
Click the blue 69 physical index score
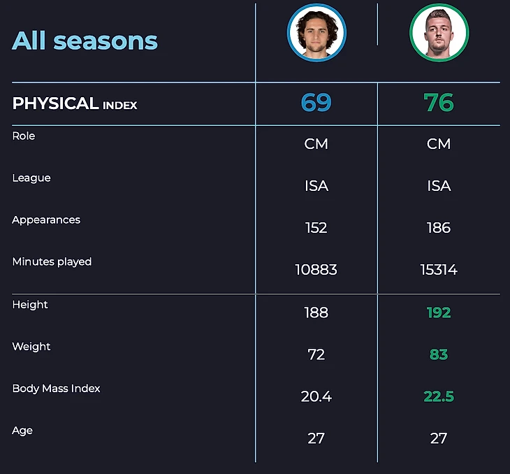pos(316,103)
